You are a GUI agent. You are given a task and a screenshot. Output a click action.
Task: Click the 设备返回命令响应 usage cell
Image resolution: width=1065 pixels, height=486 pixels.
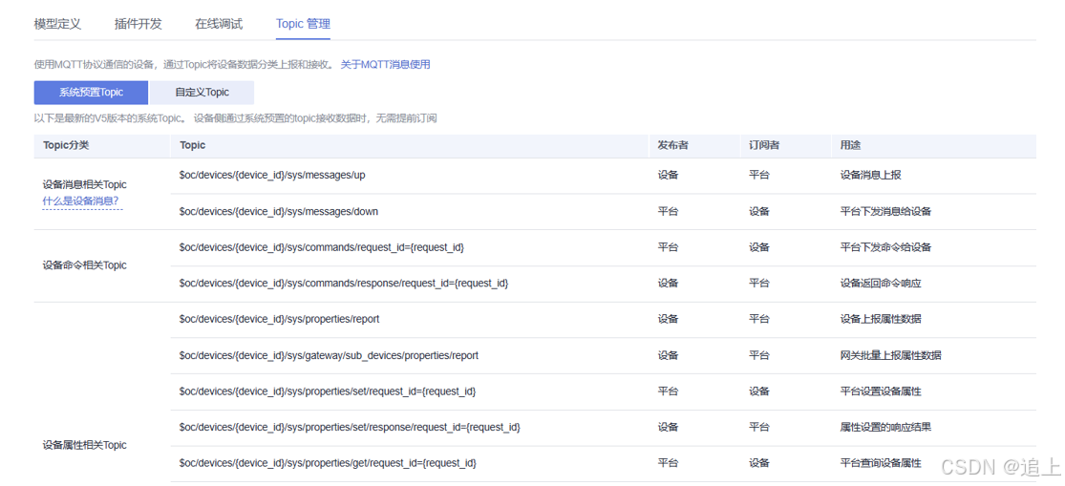(881, 283)
